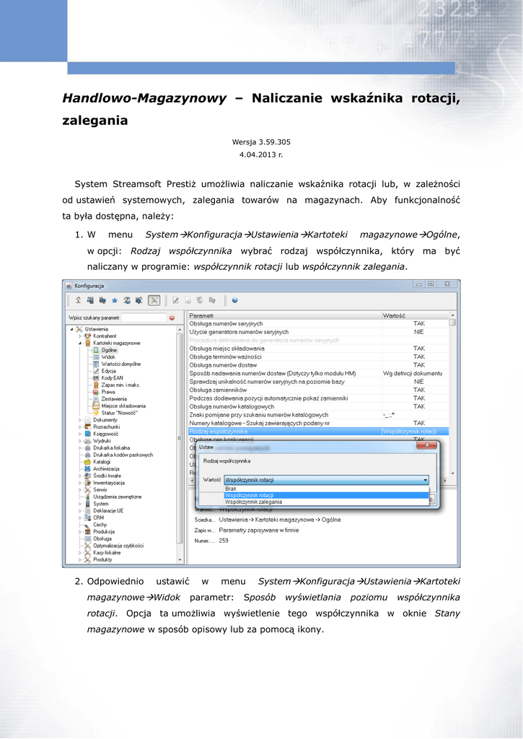
Task: Click the first toolbar icon in Konfiguracja
Action: (x=77, y=300)
